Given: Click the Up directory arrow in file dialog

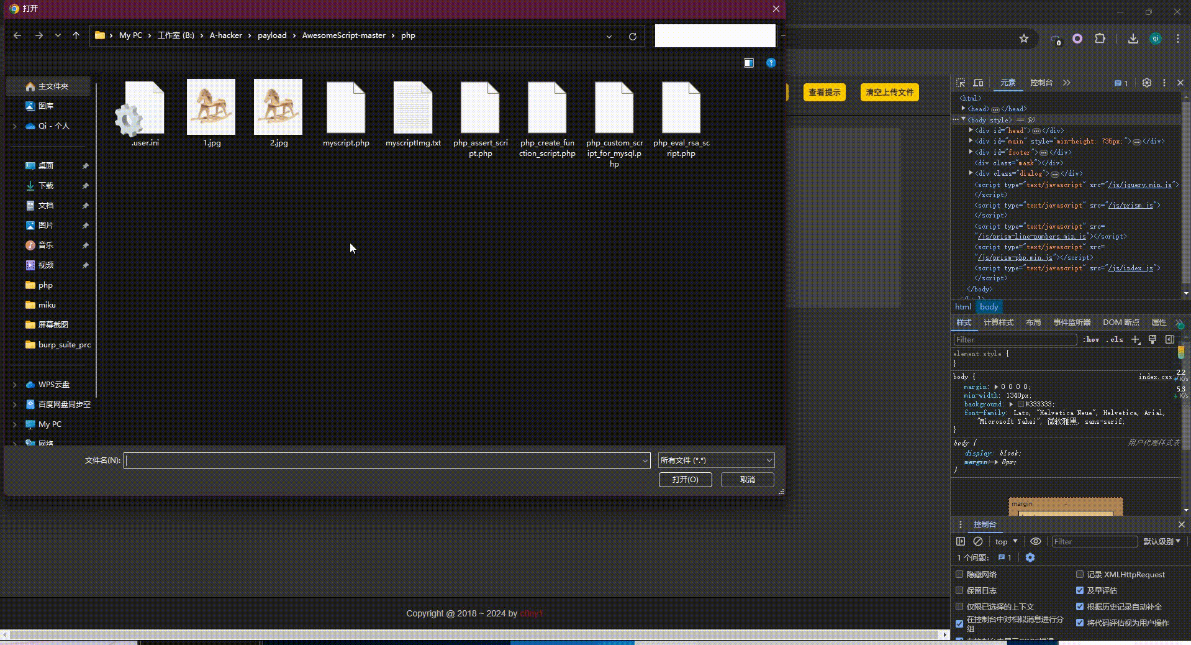Looking at the screenshot, I should pyautogui.click(x=76, y=36).
